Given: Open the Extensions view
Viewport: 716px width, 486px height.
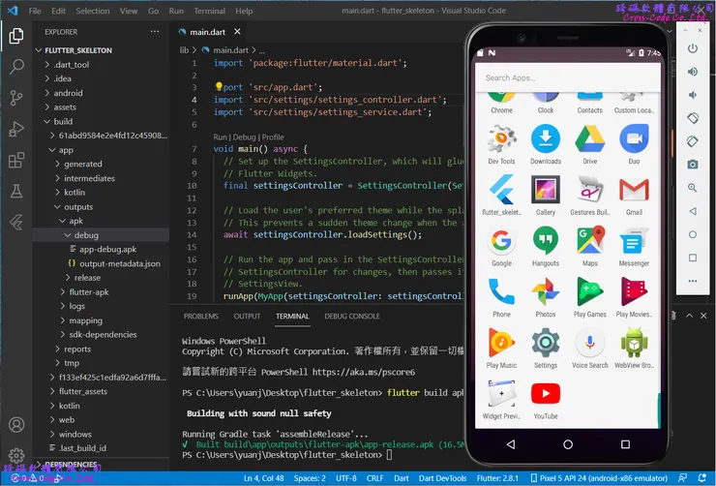Looking at the screenshot, I should (16, 160).
